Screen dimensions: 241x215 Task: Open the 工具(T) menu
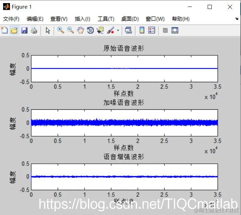[106, 19]
